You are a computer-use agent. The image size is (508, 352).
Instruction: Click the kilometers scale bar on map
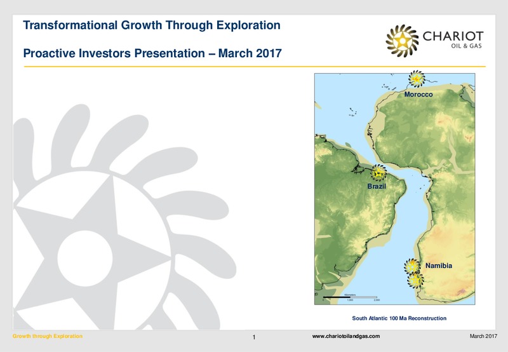pos(351,297)
